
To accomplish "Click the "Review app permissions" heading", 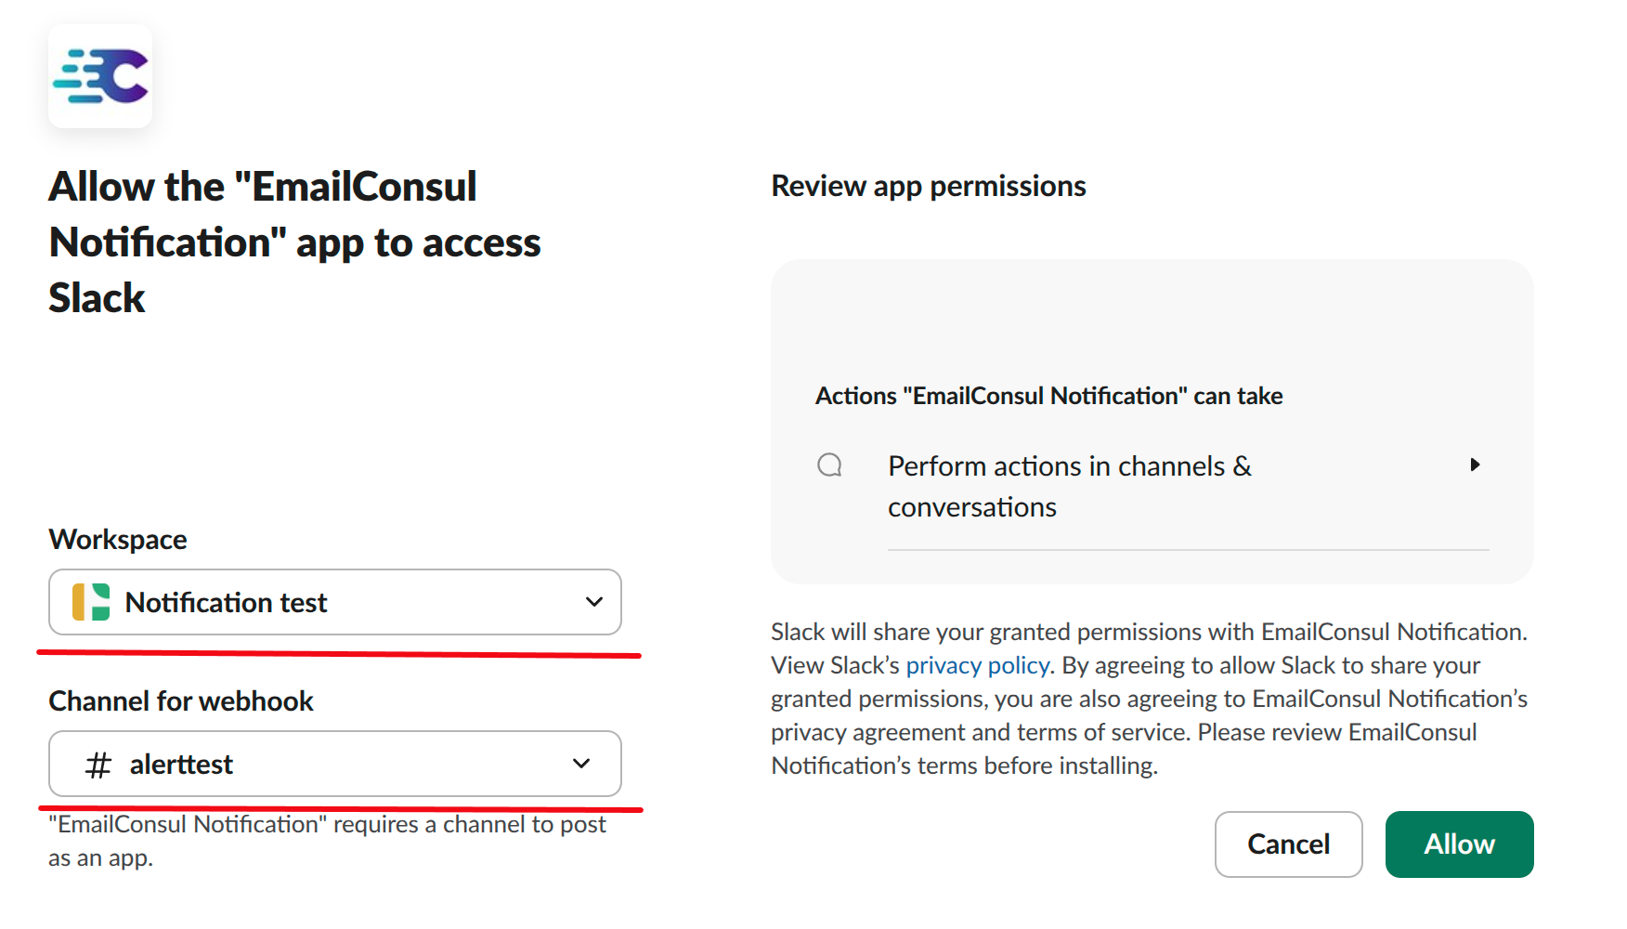I will [x=928, y=186].
